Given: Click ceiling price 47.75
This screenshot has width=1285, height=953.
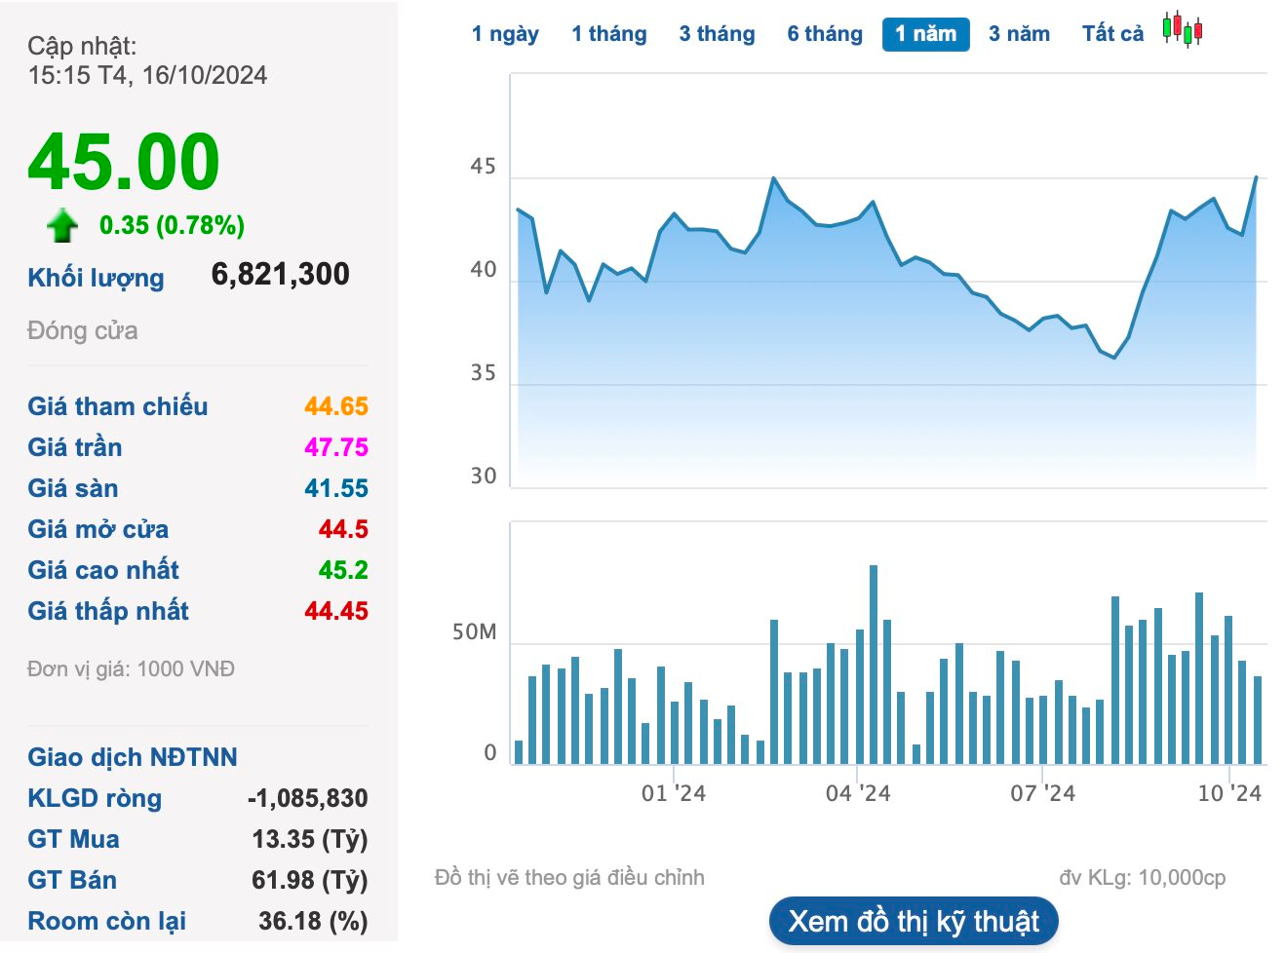Looking at the screenshot, I should click(336, 447).
